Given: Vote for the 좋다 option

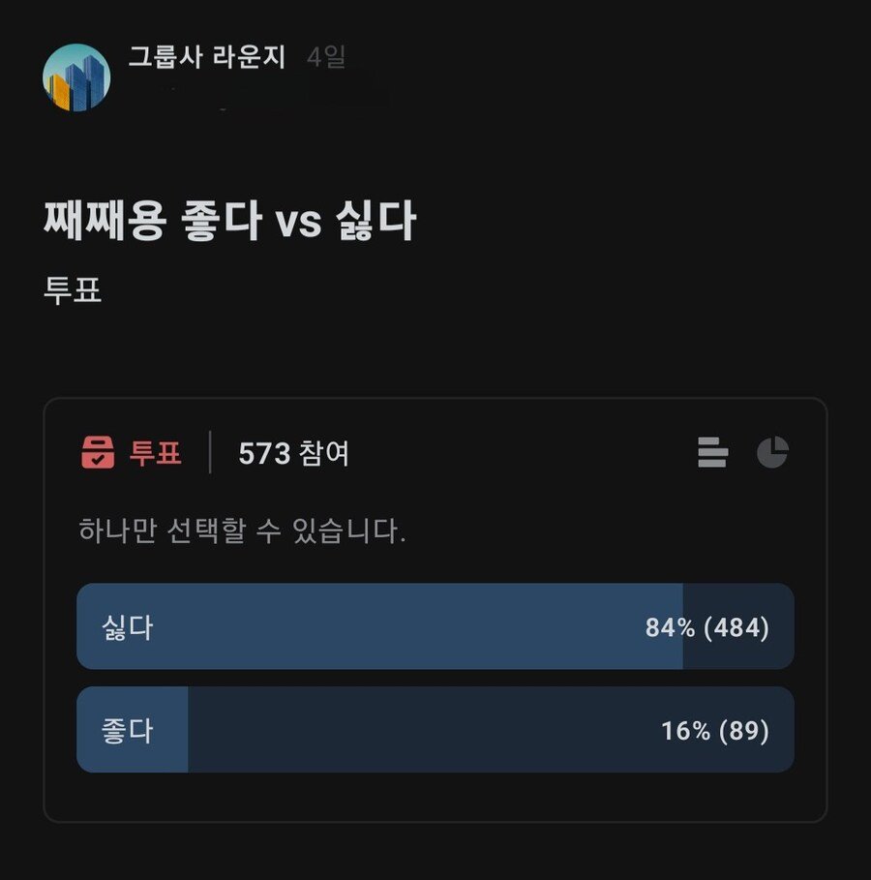Looking at the screenshot, I should (x=128, y=730).
